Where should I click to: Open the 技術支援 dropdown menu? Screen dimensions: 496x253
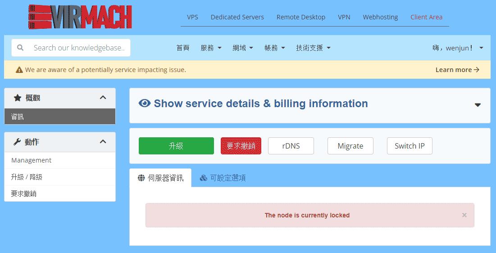point(313,48)
